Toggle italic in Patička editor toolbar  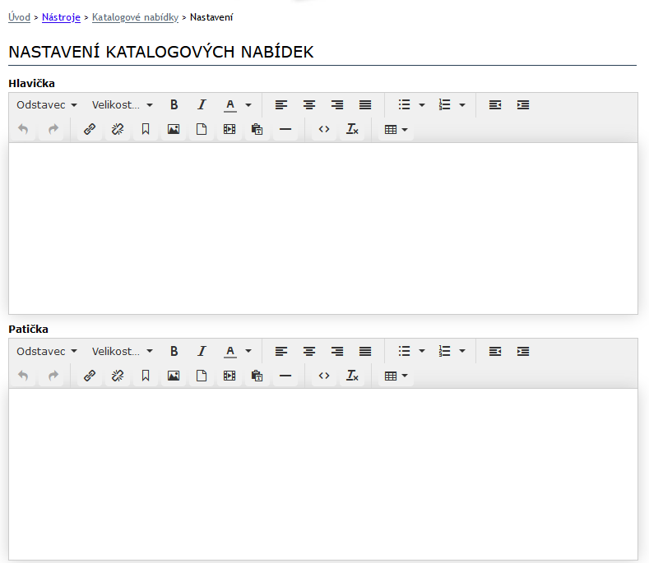pyautogui.click(x=202, y=351)
